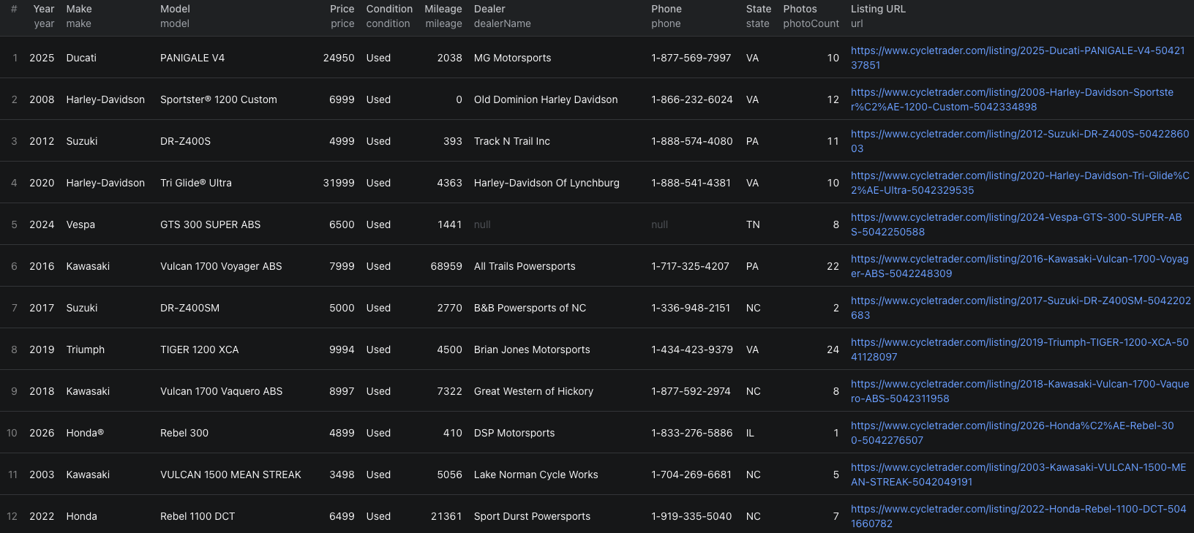Screen dimensions: 1194x533
Task: Open the 2008 Harley-Davidson Sportster listing link
Action: point(1012,99)
